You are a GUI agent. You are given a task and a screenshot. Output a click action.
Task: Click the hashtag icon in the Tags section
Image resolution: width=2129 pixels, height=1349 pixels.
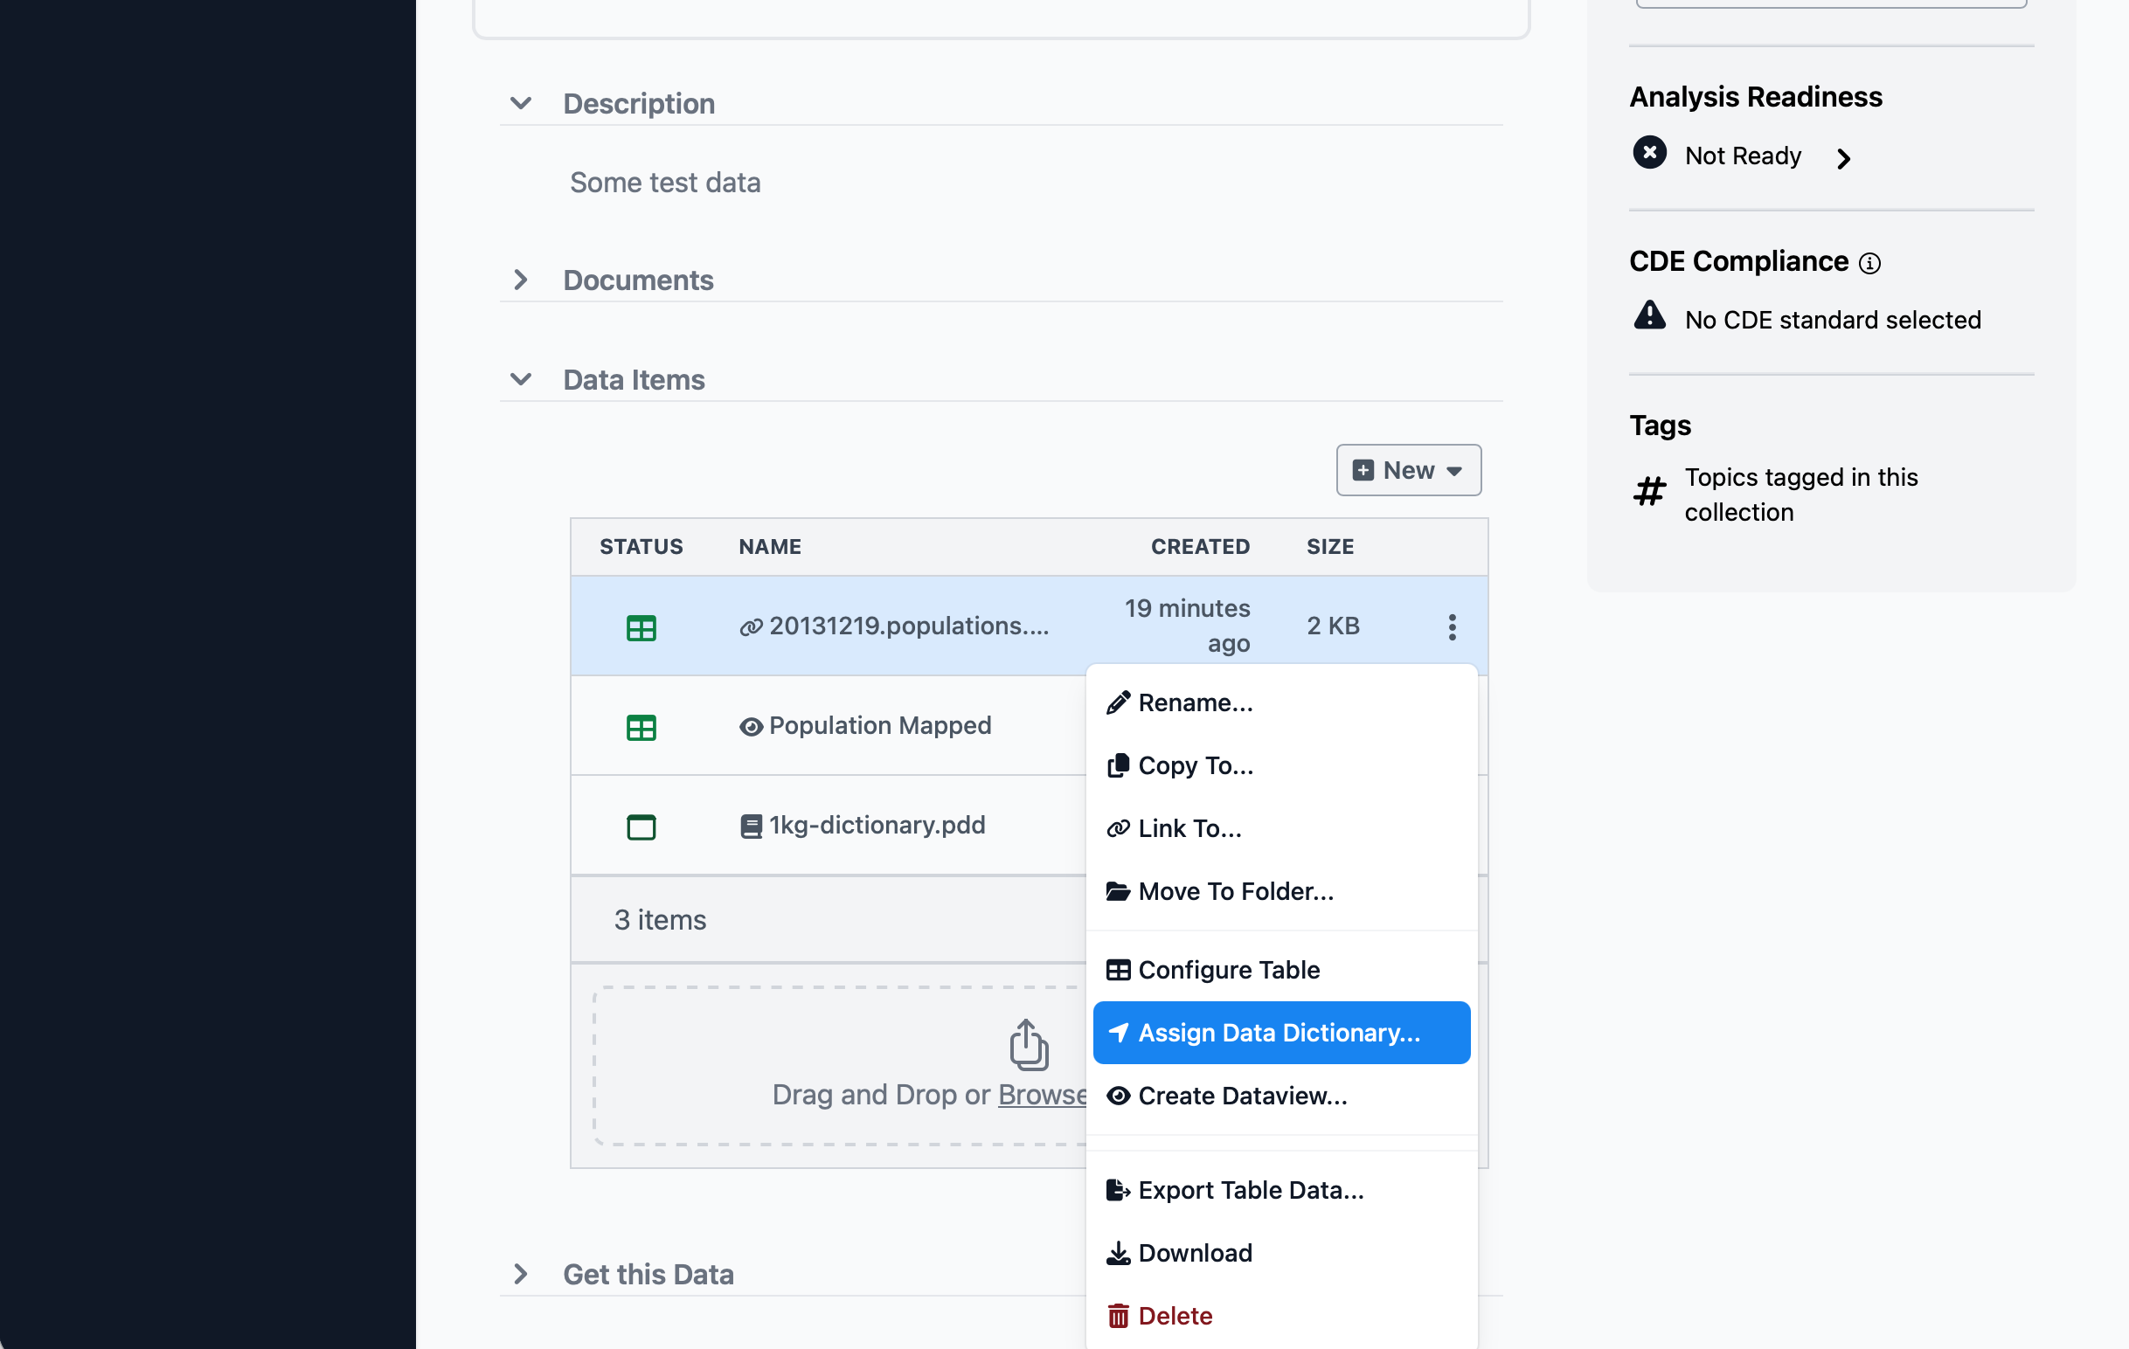point(1649,493)
